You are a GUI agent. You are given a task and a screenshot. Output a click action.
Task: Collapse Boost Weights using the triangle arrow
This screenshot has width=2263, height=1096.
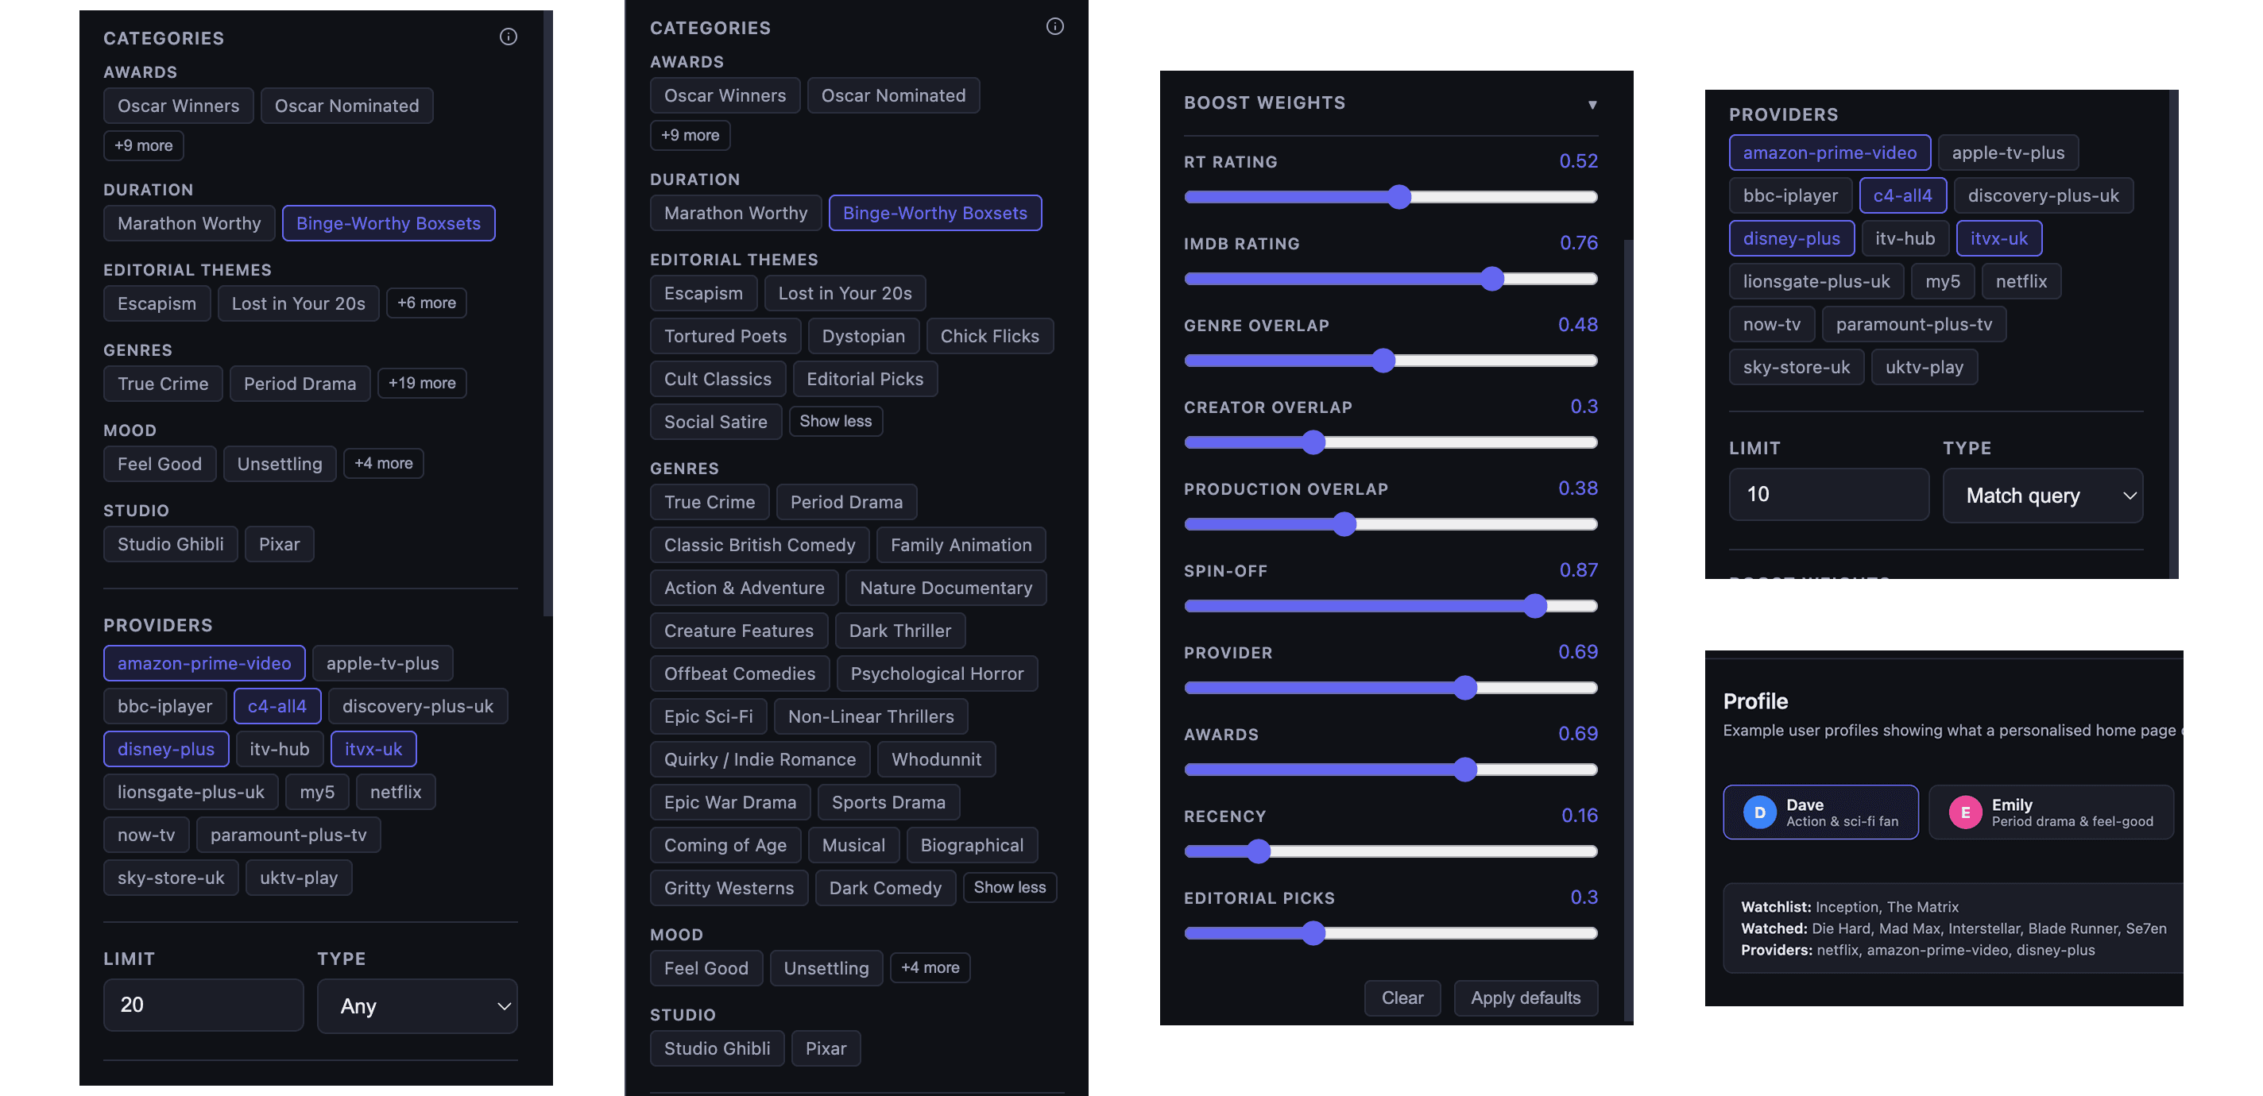click(1592, 105)
